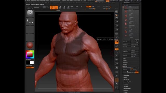
Task: Click the right shelf Move view icon
Action: [x=116, y=60]
